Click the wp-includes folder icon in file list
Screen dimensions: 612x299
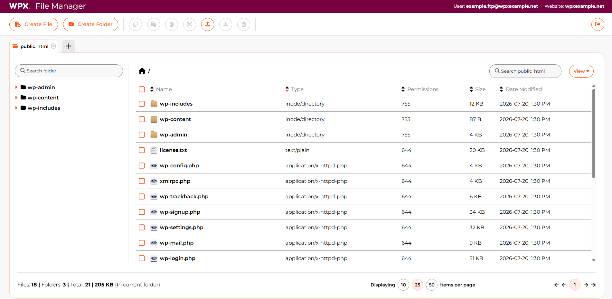(x=154, y=104)
